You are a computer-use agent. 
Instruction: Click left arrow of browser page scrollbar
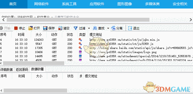[x=3, y=20]
